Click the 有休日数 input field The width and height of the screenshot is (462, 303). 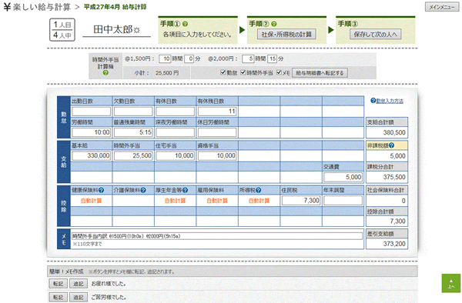[x=176, y=112]
